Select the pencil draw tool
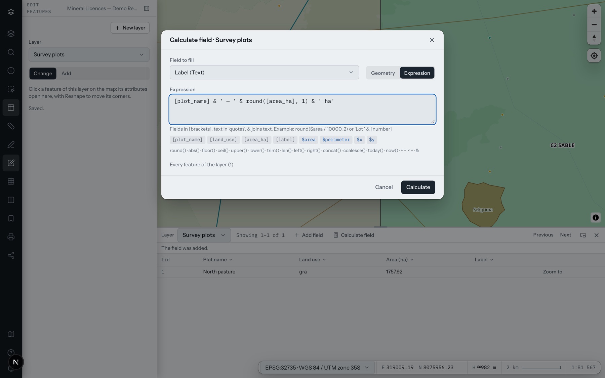 [11, 144]
